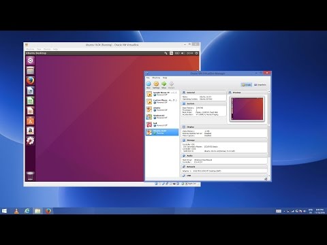Open LibreOffice Impress from the Ubuntu launcher

(31, 111)
